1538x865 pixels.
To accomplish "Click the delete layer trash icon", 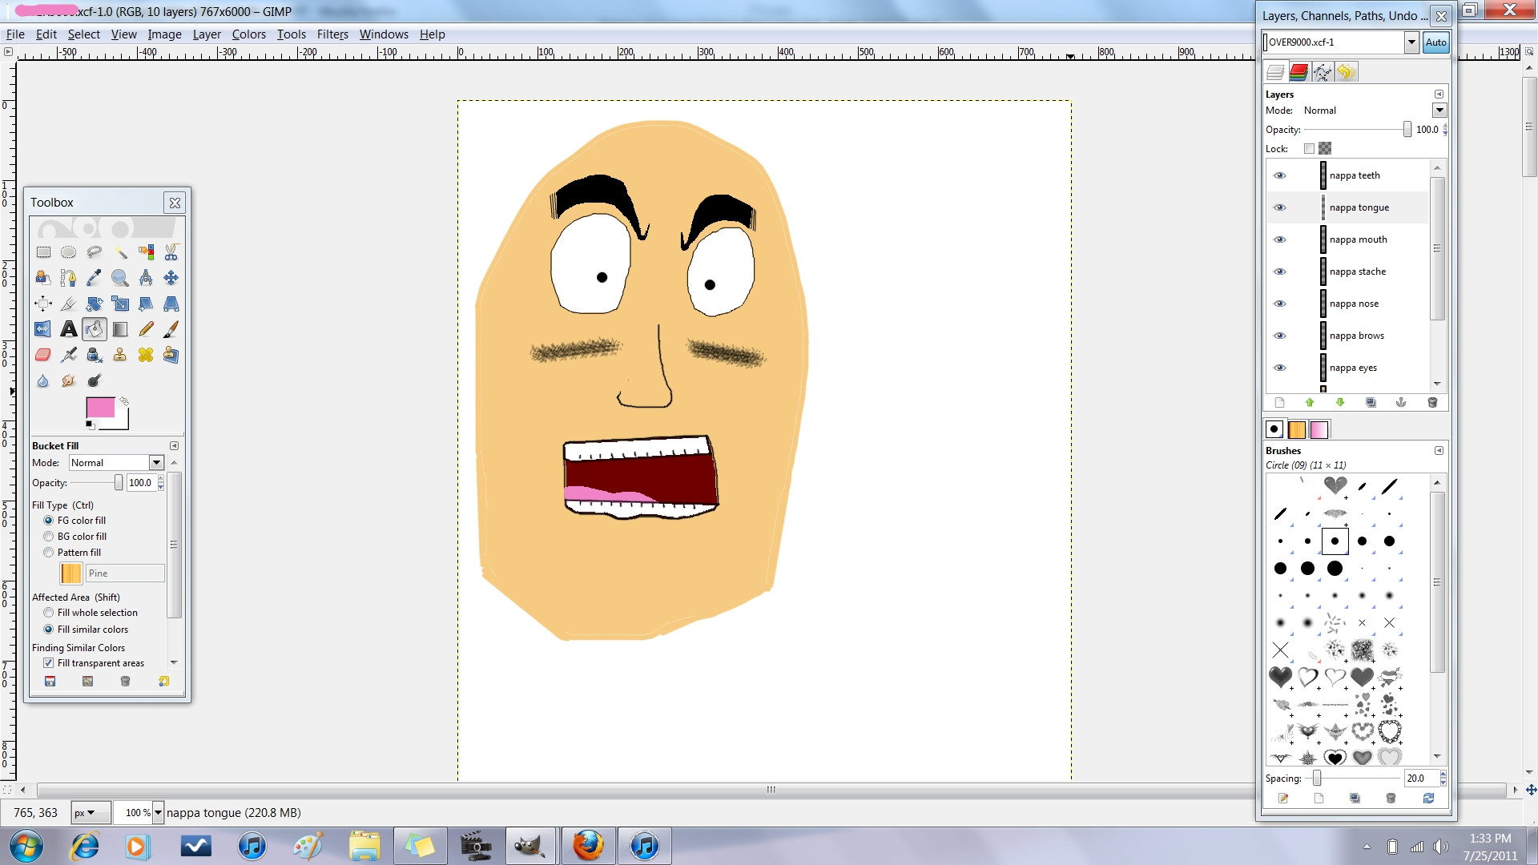I will pyautogui.click(x=1432, y=402).
